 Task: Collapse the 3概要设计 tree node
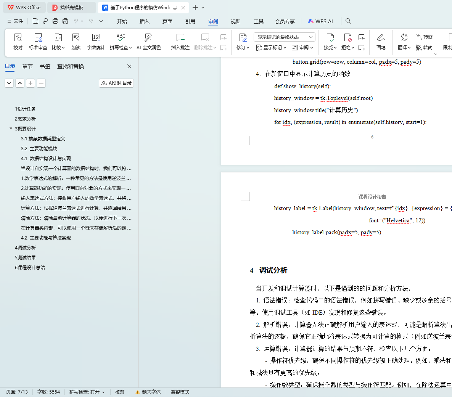pyautogui.click(x=11, y=129)
